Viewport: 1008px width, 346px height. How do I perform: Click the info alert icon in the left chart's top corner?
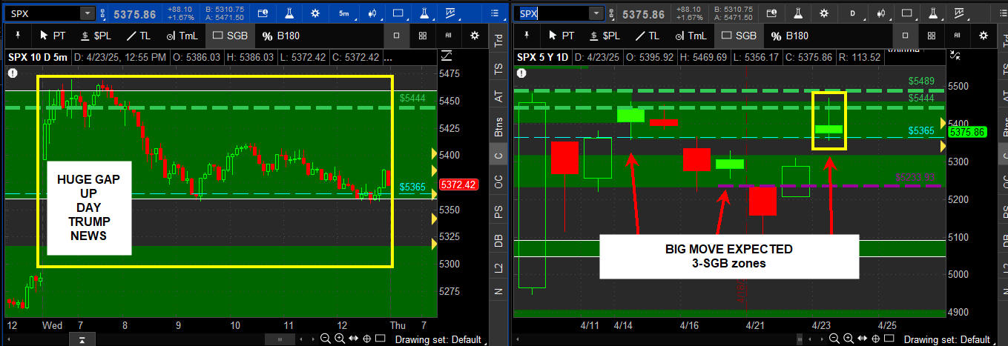[13, 73]
